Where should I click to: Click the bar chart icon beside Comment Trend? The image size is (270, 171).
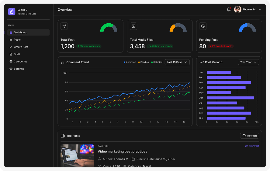pos(63,62)
